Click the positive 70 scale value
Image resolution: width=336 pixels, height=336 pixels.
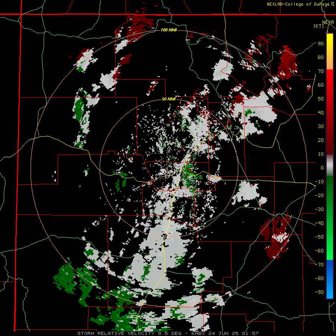(x=321, y=71)
